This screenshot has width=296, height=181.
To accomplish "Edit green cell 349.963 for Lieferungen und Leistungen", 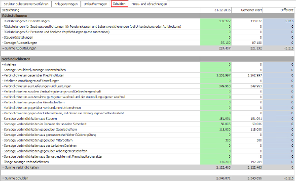I will [x=216, y=86].
